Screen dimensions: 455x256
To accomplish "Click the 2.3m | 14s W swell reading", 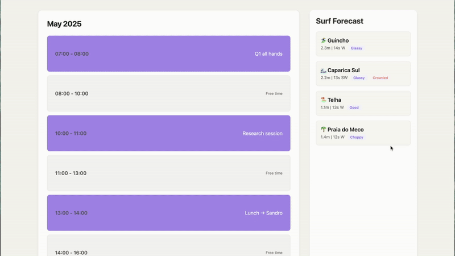I will (333, 48).
